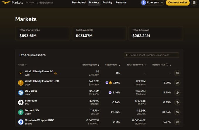Open World Liberty Financial USD asset name
Image resolution: width=199 pixels, height=130 pixels.
[42, 81]
